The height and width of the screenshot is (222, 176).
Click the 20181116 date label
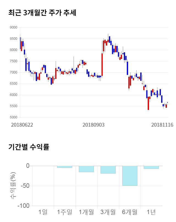click(x=162, y=125)
